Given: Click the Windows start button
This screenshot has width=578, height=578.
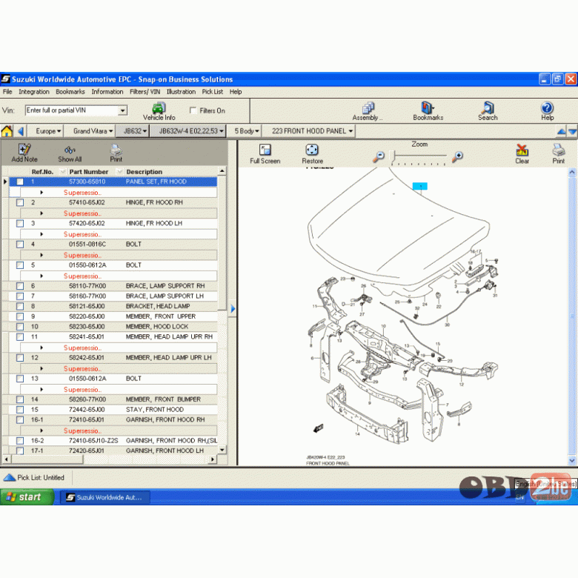Looking at the screenshot, I should point(27,497).
